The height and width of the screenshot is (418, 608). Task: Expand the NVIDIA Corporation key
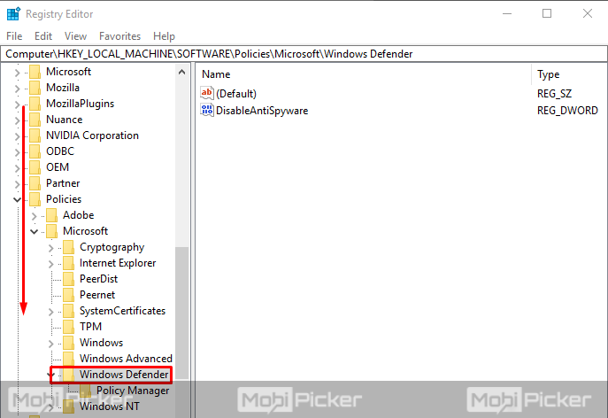(17, 136)
